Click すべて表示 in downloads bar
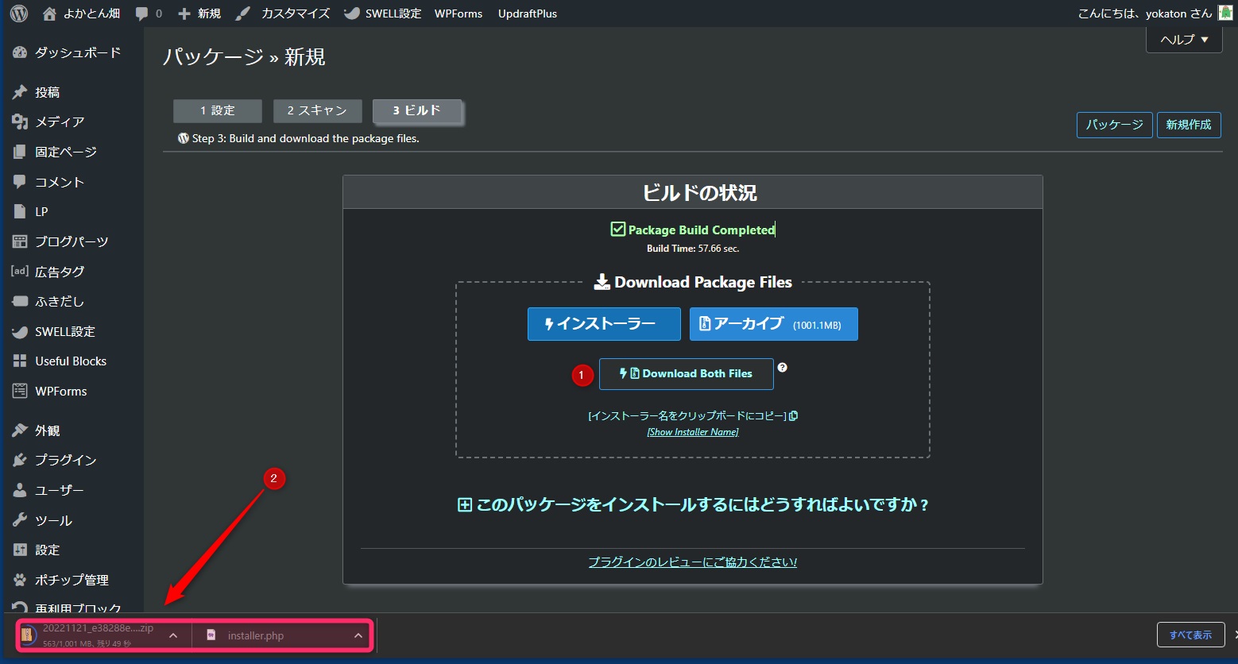 click(x=1190, y=635)
